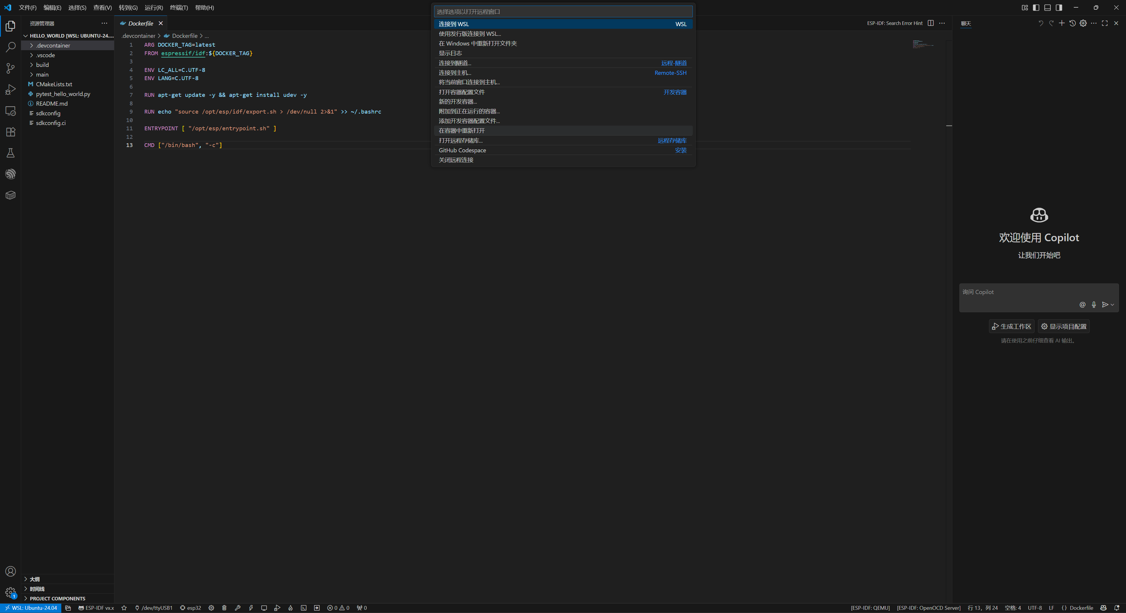Toggle the bottom panel layout button

1047,7
